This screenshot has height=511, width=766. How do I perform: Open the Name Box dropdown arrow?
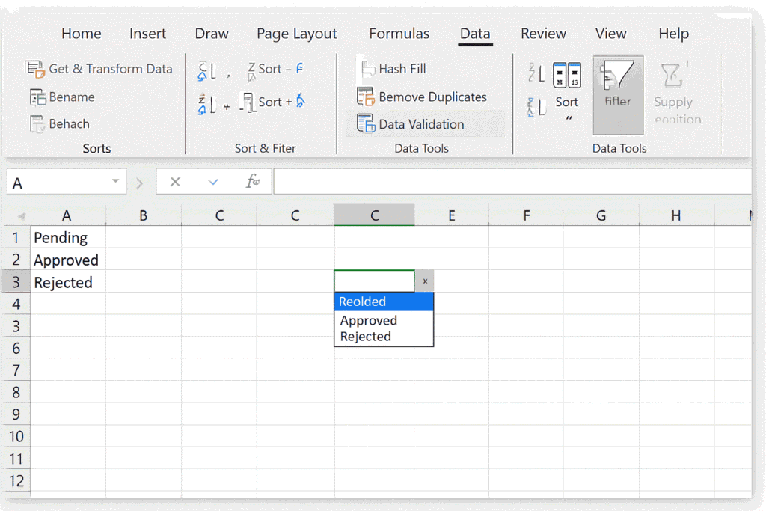114,181
